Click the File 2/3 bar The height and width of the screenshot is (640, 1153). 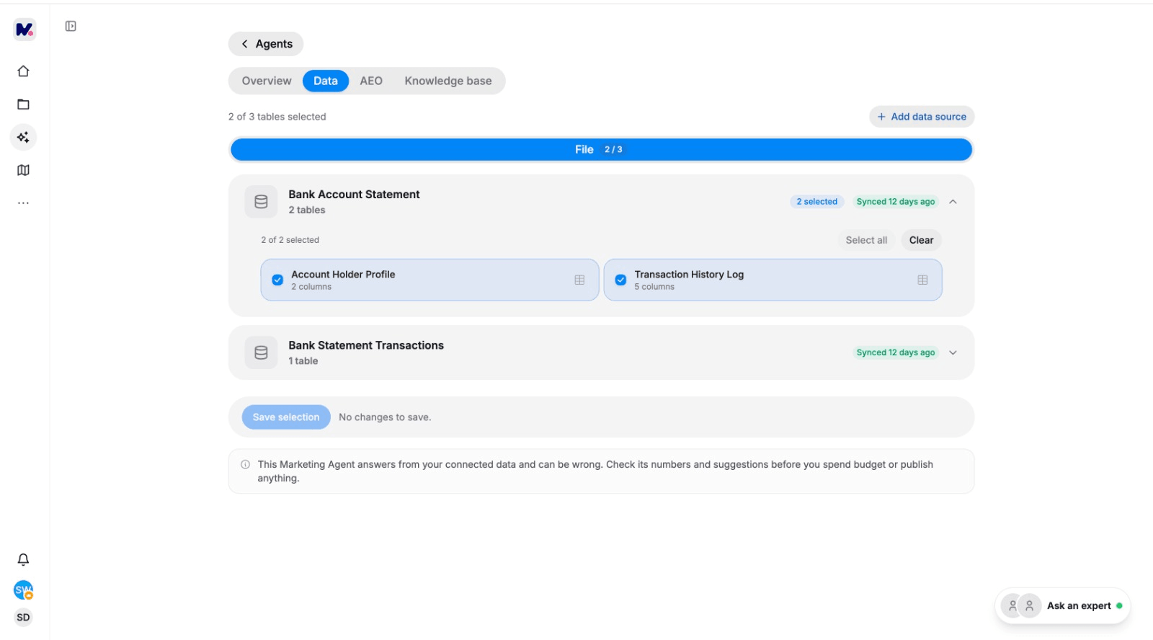click(x=601, y=149)
